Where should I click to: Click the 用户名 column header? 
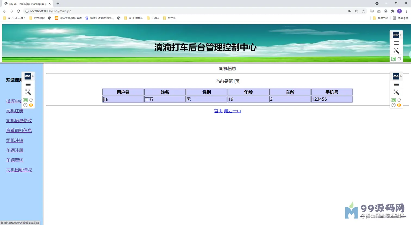[x=123, y=92]
